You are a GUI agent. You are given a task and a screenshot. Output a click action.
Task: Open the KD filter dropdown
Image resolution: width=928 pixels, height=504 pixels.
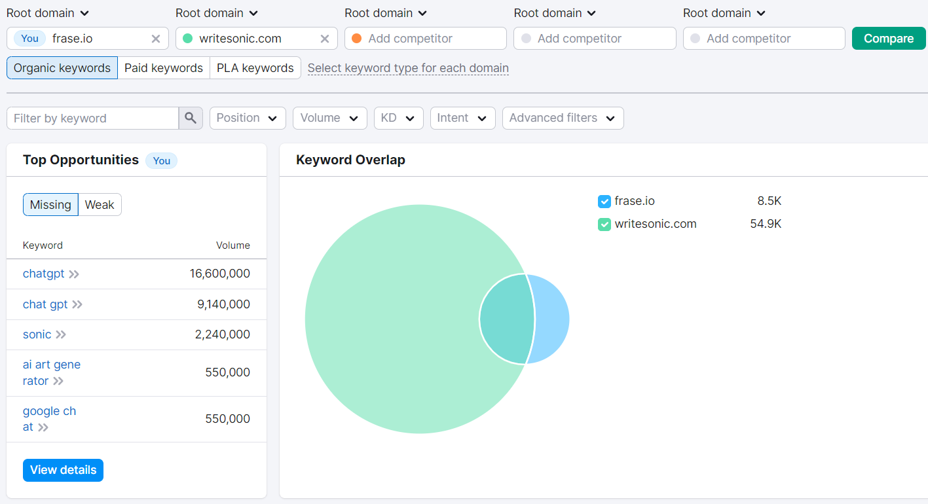(x=398, y=118)
